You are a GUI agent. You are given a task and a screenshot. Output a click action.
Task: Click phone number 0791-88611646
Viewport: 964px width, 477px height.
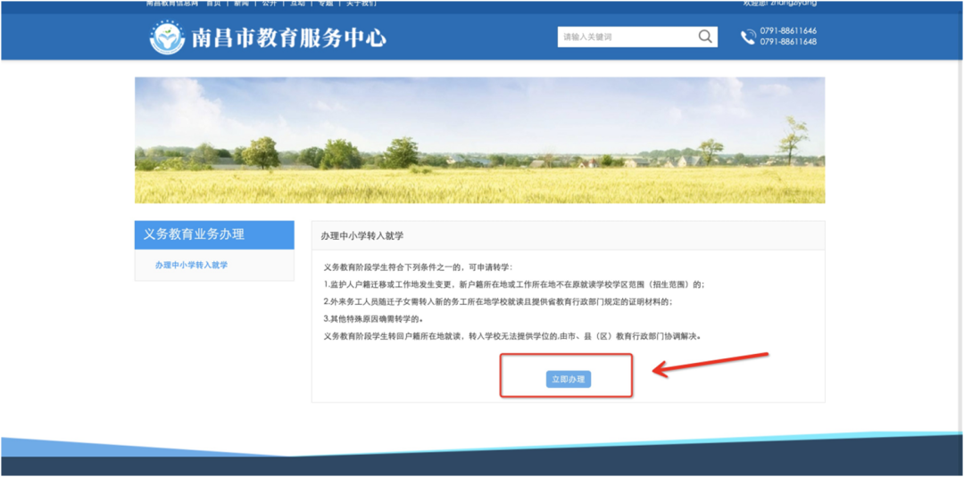788,30
